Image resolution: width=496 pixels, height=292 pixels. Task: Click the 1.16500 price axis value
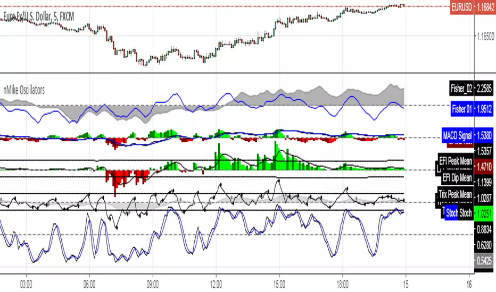(x=485, y=36)
